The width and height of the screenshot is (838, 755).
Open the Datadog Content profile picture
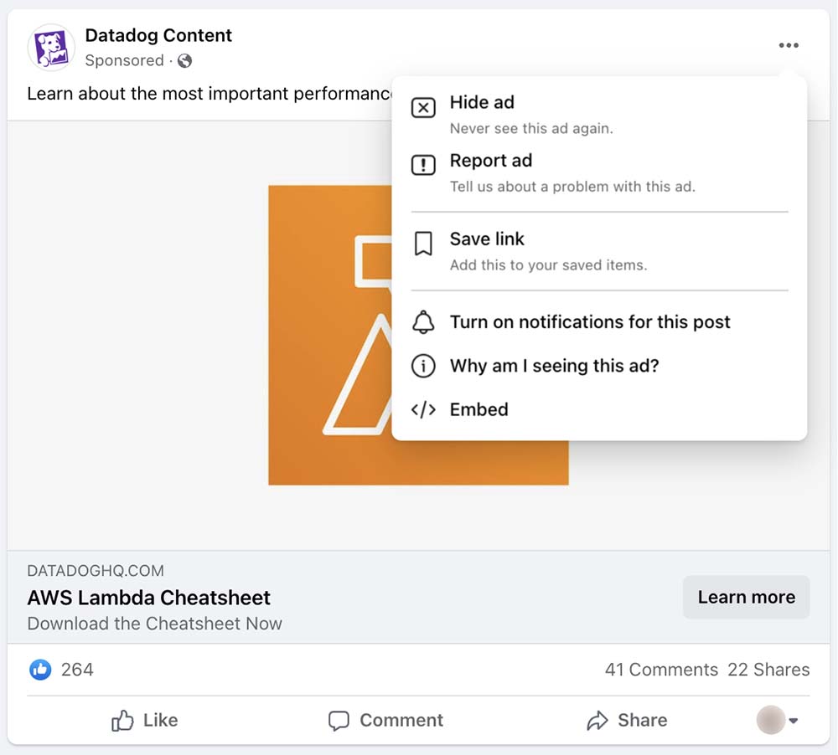click(51, 48)
